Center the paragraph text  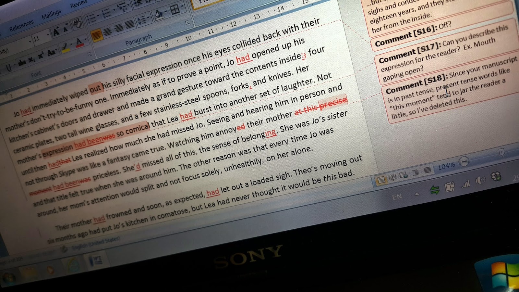coord(107,31)
